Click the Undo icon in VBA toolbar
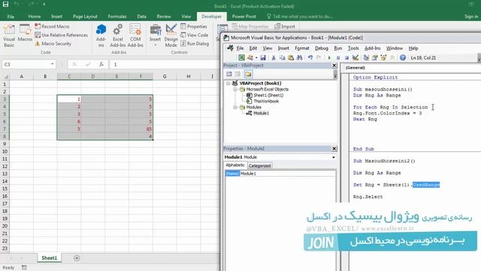 pos(310,57)
